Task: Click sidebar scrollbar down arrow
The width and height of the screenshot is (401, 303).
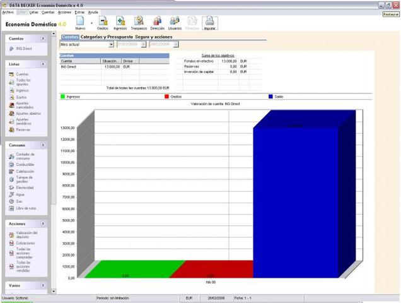Action: coord(54,291)
